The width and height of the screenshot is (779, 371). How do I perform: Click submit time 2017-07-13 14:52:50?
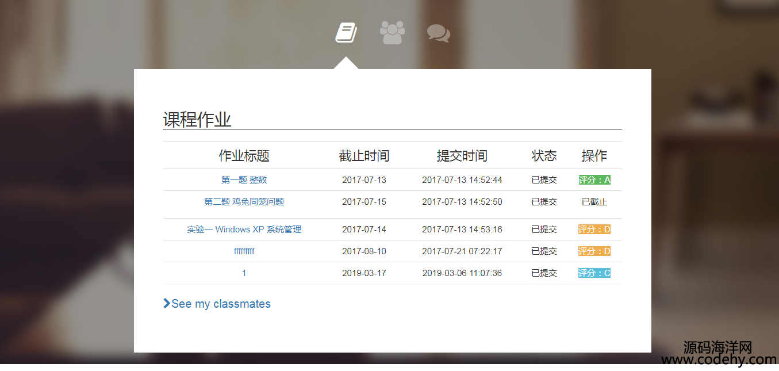tap(462, 202)
